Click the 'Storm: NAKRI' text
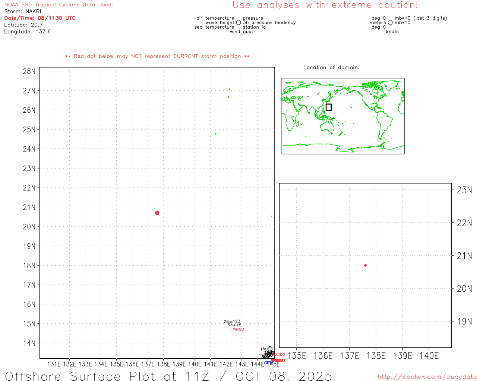 click(x=23, y=12)
